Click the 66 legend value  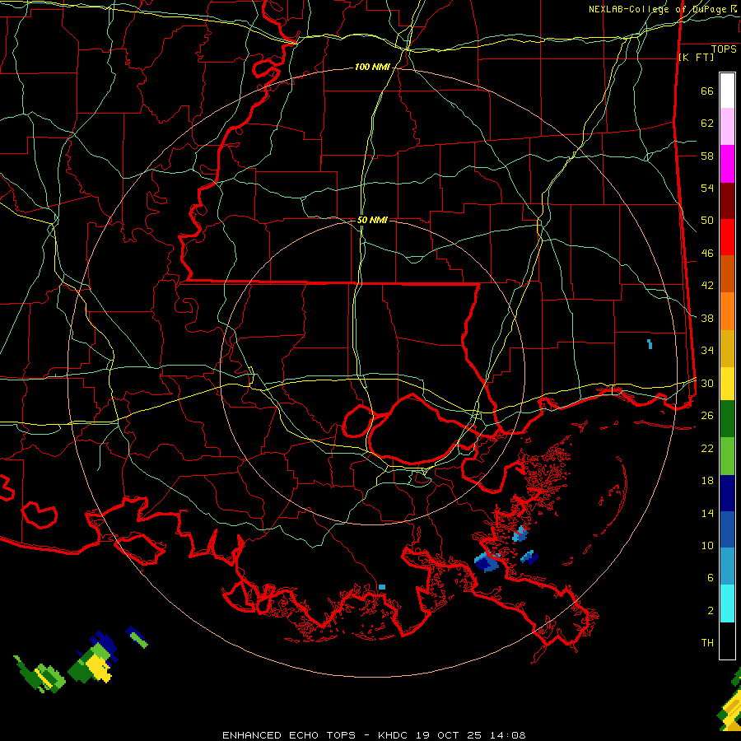point(707,91)
